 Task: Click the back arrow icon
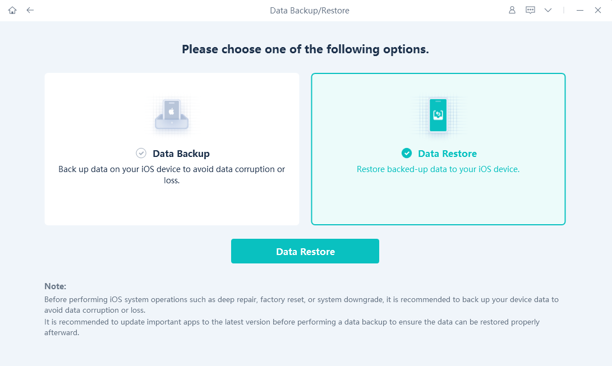pyautogui.click(x=30, y=11)
